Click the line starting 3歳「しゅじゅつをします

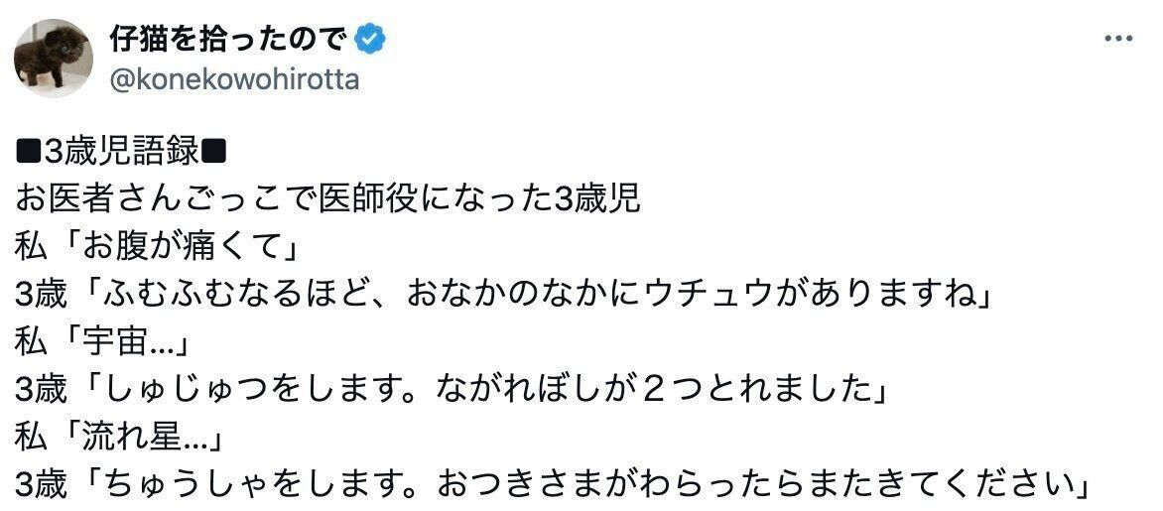point(449,390)
